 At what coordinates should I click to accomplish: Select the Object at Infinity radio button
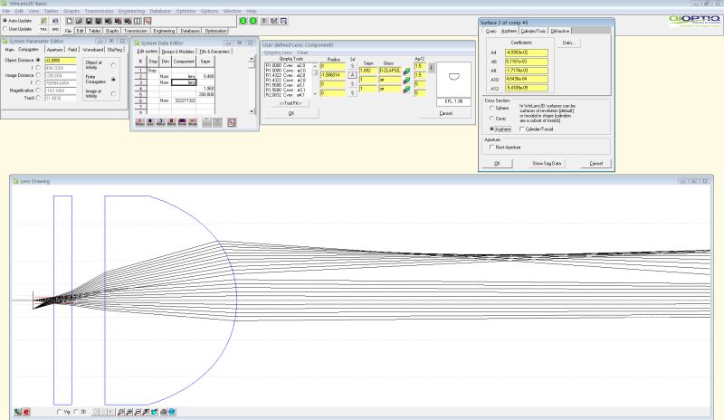[x=114, y=65]
